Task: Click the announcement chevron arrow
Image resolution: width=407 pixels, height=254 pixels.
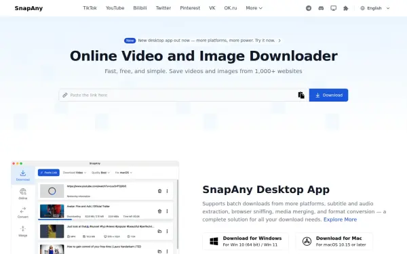Action: [279, 41]
